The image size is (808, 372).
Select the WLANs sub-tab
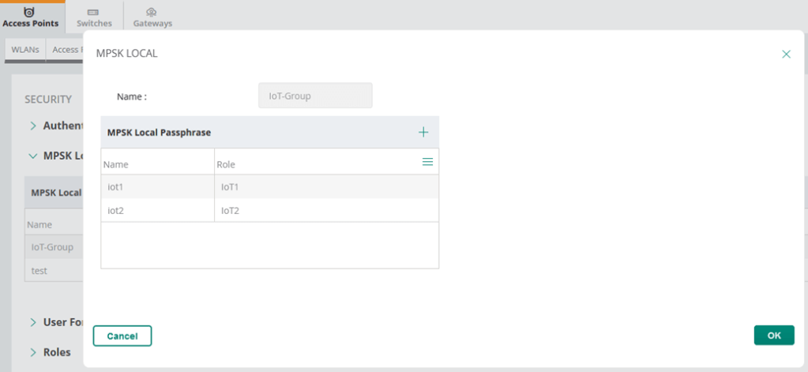click(x=25, y=50)
